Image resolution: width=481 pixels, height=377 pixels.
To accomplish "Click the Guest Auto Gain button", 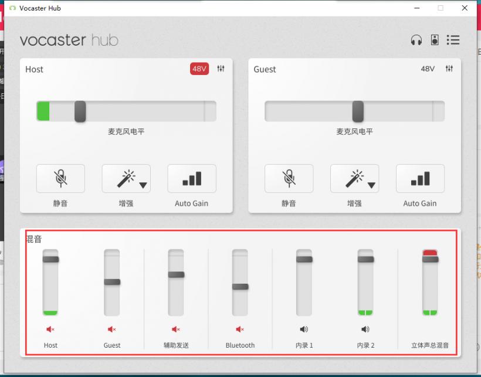I will [420, 178].
